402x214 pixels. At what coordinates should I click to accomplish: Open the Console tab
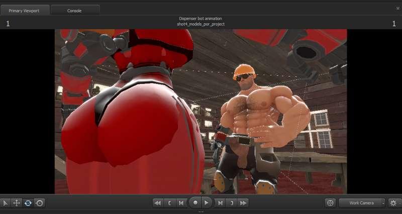click(x=74, y=11)
